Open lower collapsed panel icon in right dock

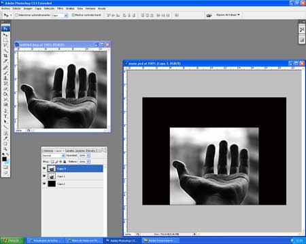(302, 40)
